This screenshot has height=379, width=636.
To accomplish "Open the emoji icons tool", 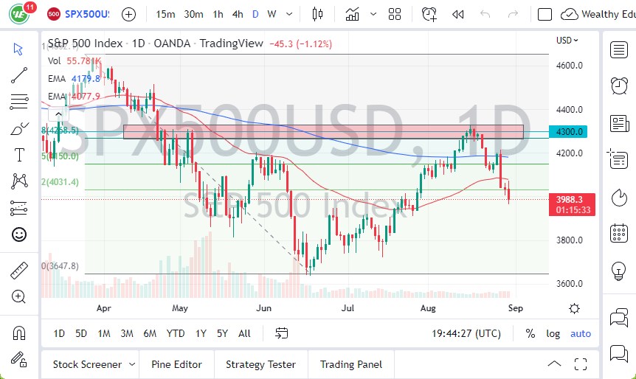I will (19, 234).
